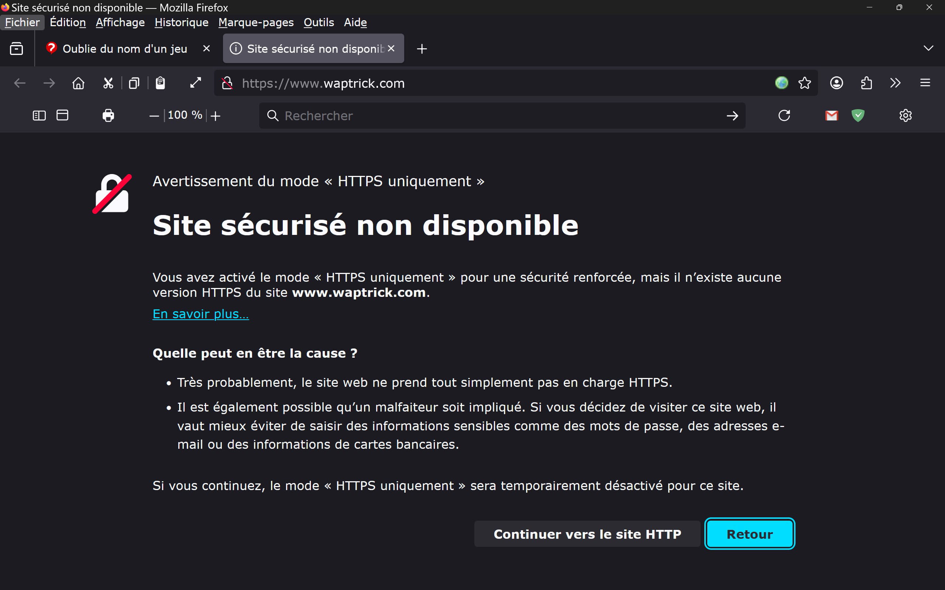Toggle full screen with diagonal arrows icon

[x=196, y=83]
